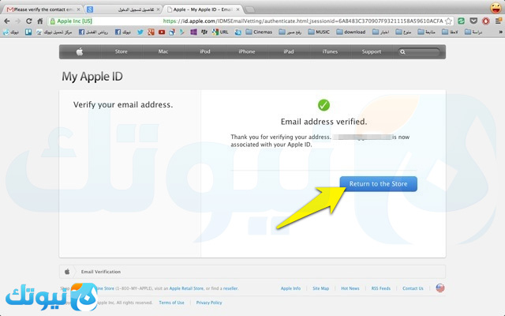Viewport: 505px width, 316px height.
Task: Open the RSS Feeds footer link
Action: [x=380, y=288]
